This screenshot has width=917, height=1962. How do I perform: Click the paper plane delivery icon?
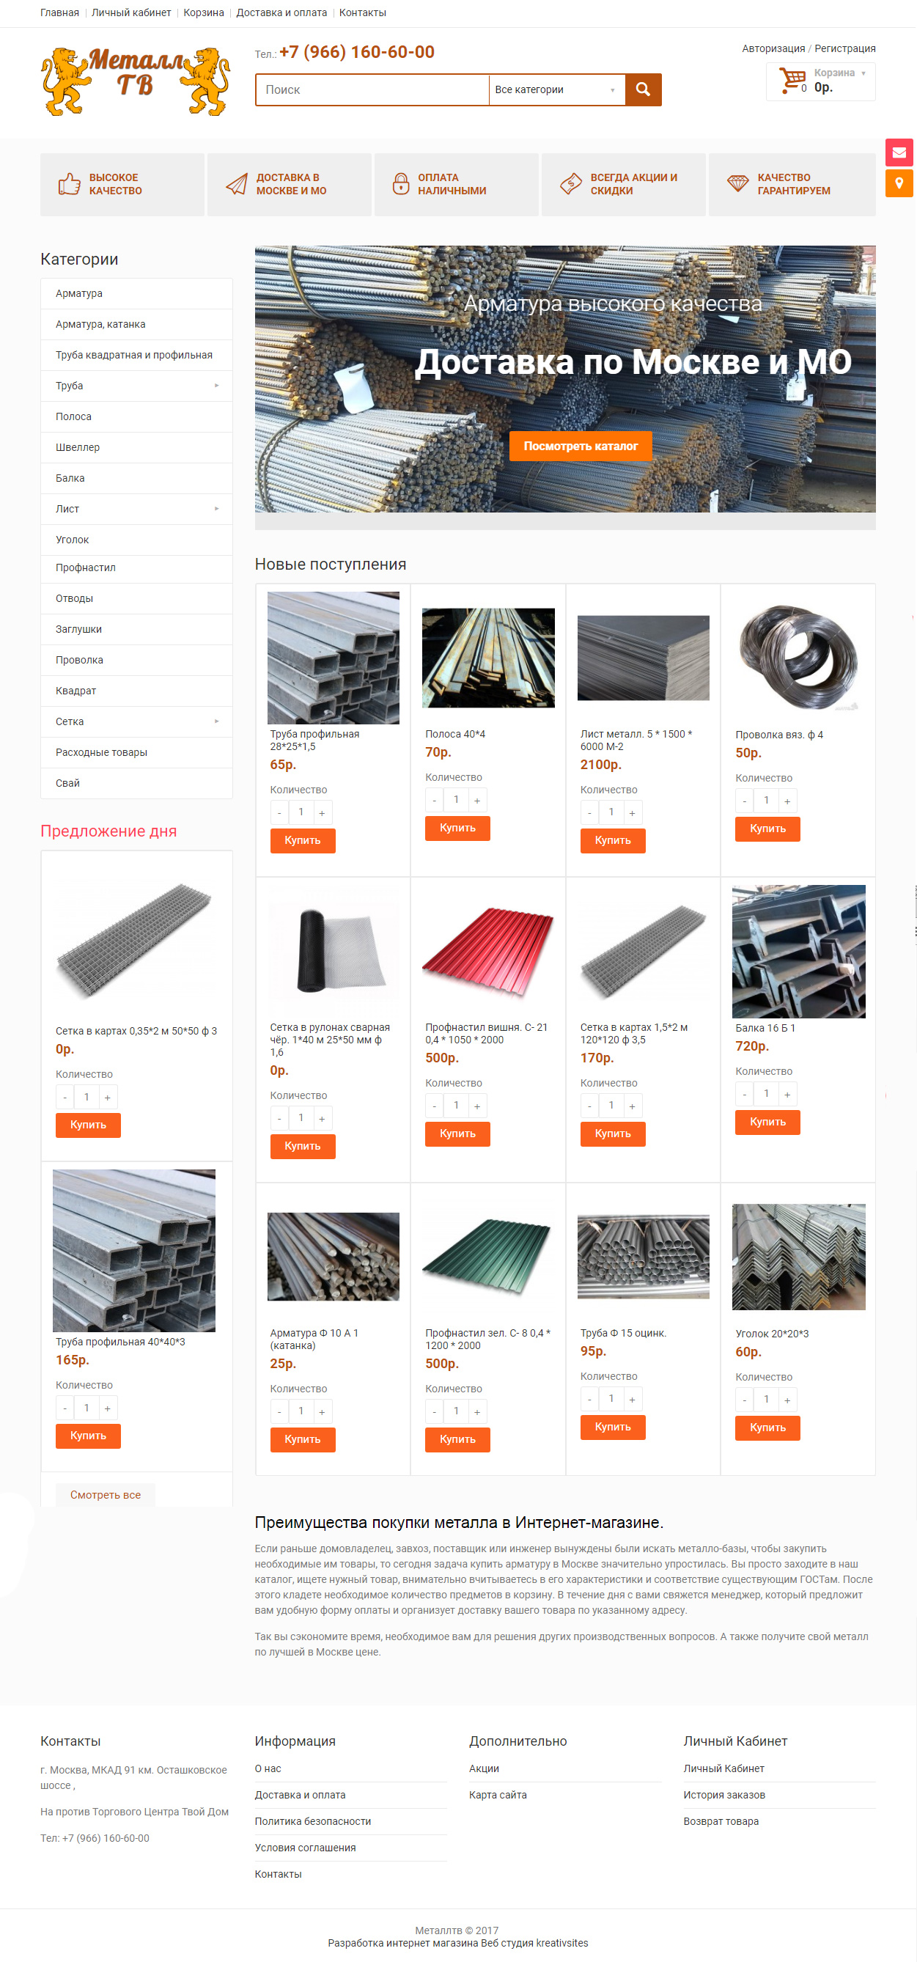[237, 184]
